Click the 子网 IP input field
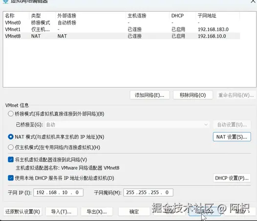Screen dimensions: 257x221 pyautogui.click(x=58, y=193)
